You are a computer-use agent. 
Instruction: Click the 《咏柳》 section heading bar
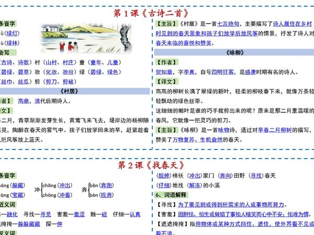234,53
